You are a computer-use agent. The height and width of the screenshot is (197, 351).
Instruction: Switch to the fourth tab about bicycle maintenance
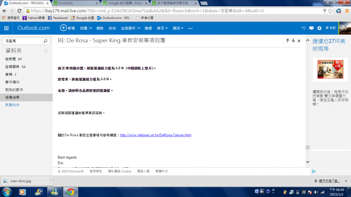(x=174, y=3)
